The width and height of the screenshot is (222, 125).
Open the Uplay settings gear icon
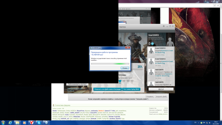click(x=164, y=26)
